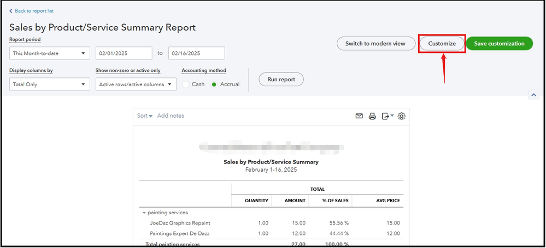
Task: Click the start date field 02/01/2025
Action: [x=124, y=53]
